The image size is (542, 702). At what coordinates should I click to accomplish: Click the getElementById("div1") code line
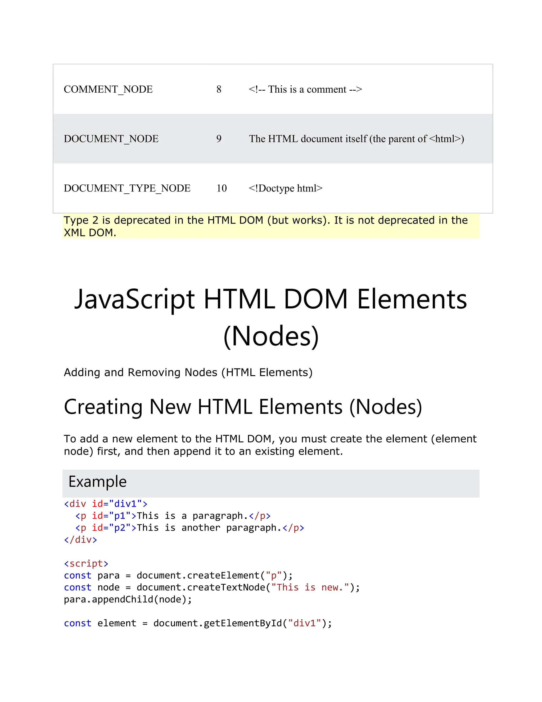[x=198, y=623]
